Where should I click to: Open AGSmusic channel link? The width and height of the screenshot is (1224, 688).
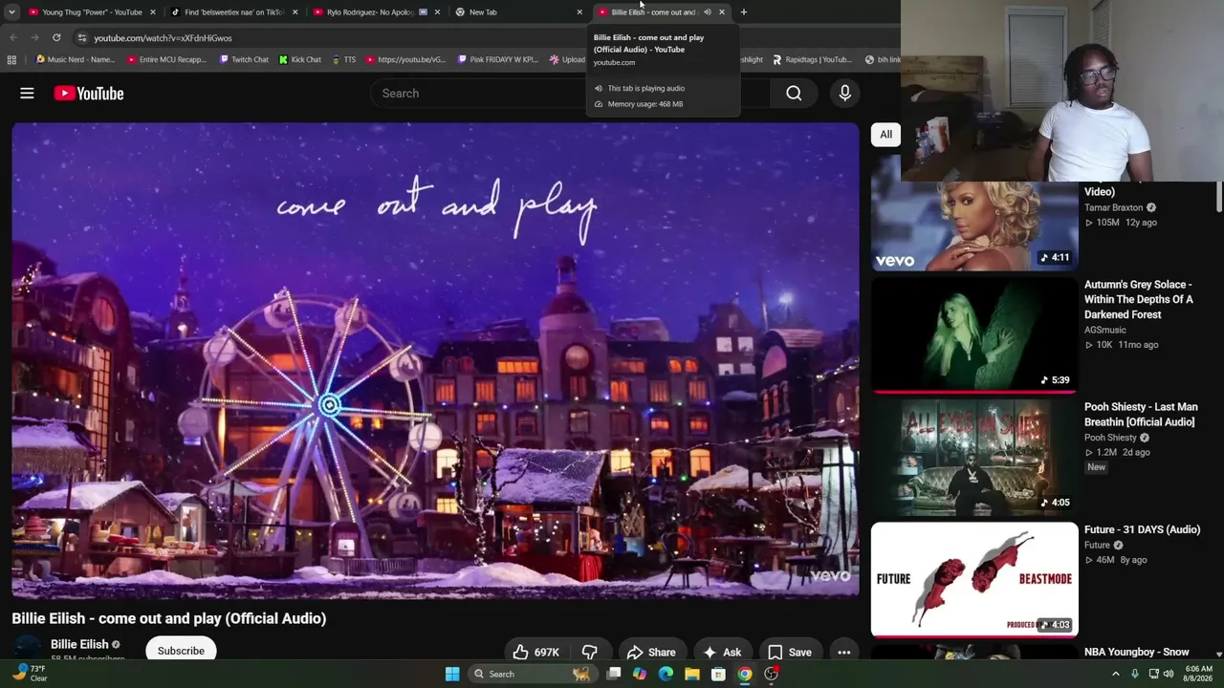click(1105, 330)
